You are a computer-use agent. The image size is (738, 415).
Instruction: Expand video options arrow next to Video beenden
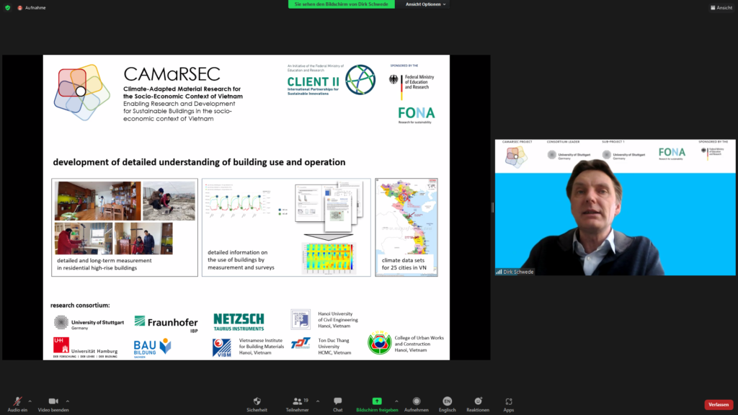tap(68, 401)
